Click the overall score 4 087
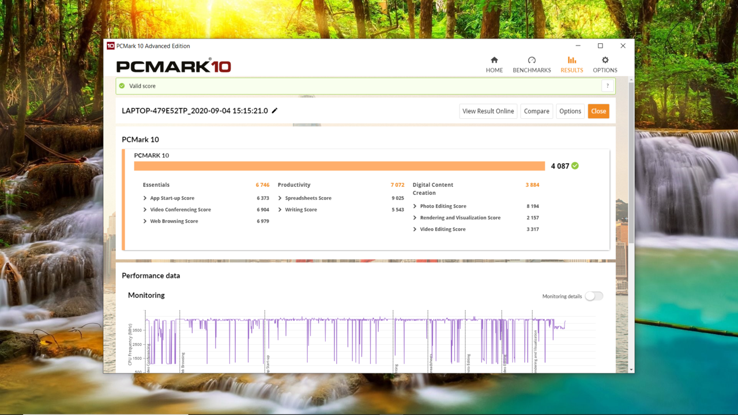Image resolution: width=738 pixels, height=415 pixels. (x=560, y=166)
